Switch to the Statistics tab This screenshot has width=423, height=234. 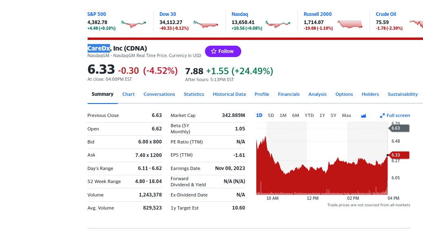pos(194,94)
